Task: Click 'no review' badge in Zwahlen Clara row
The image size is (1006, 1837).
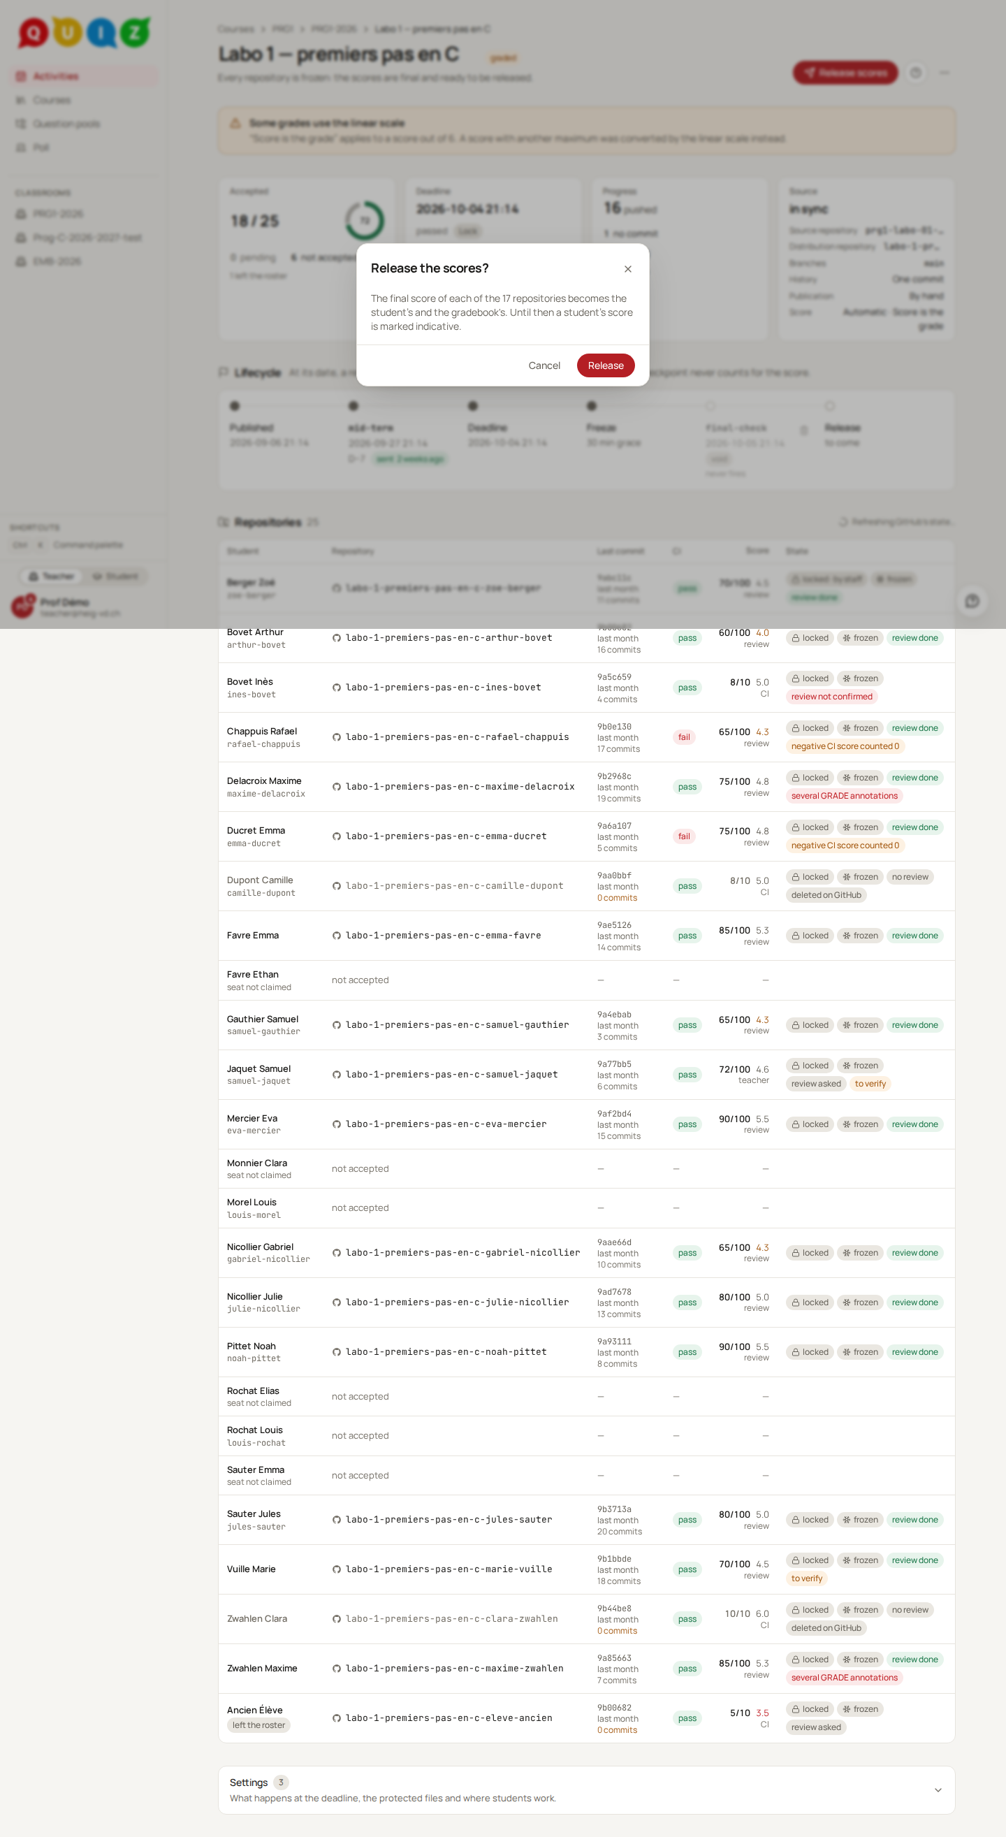Action: (910, 1609)
